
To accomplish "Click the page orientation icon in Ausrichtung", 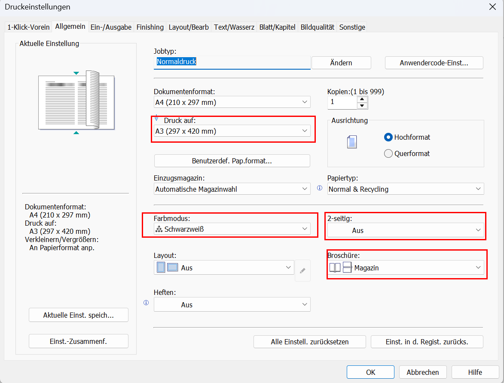I will point(352,142).
